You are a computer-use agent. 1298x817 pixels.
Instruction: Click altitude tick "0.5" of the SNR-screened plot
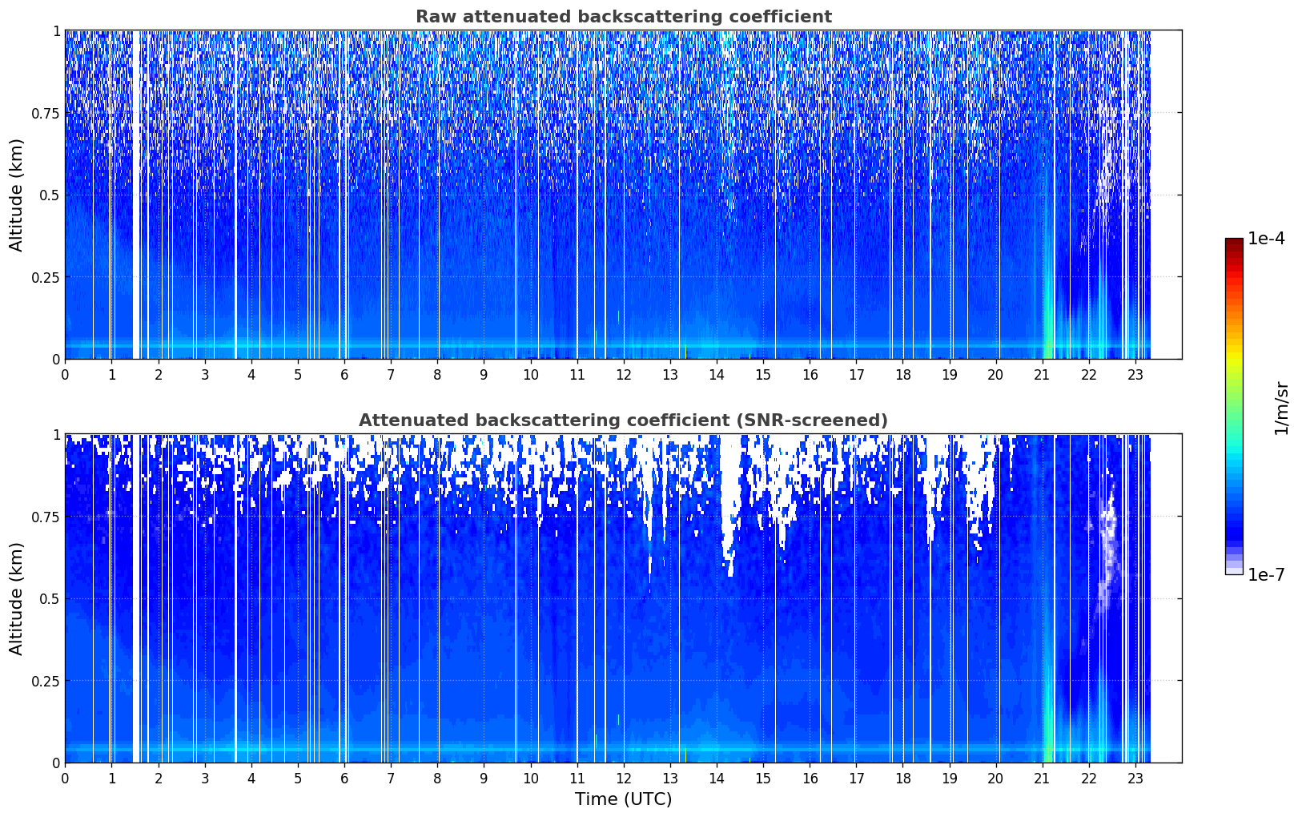pos(50,598)
